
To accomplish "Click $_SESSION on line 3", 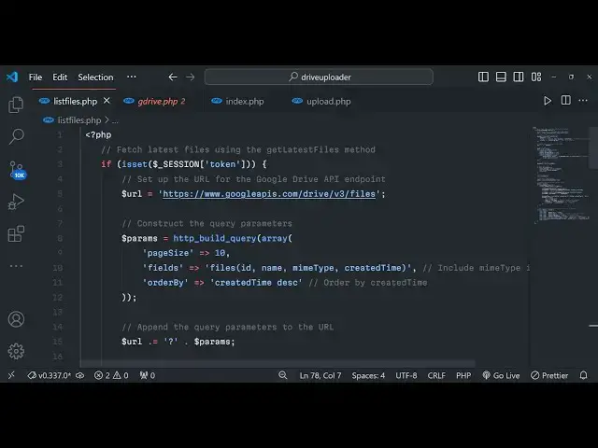I will (x=176, y=164).
